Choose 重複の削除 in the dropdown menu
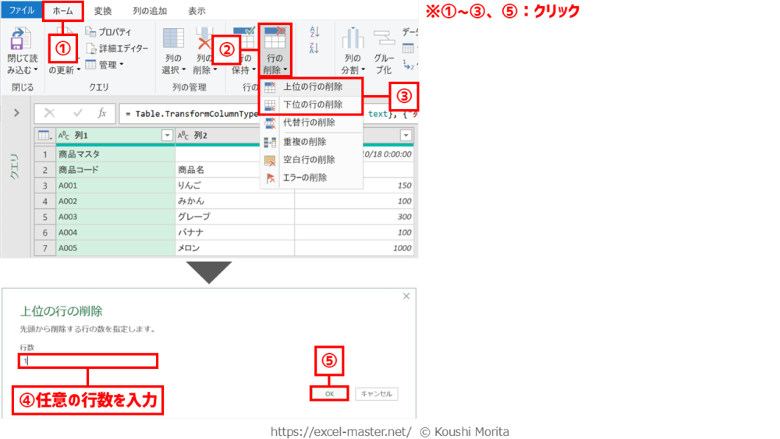 point(304,142)
